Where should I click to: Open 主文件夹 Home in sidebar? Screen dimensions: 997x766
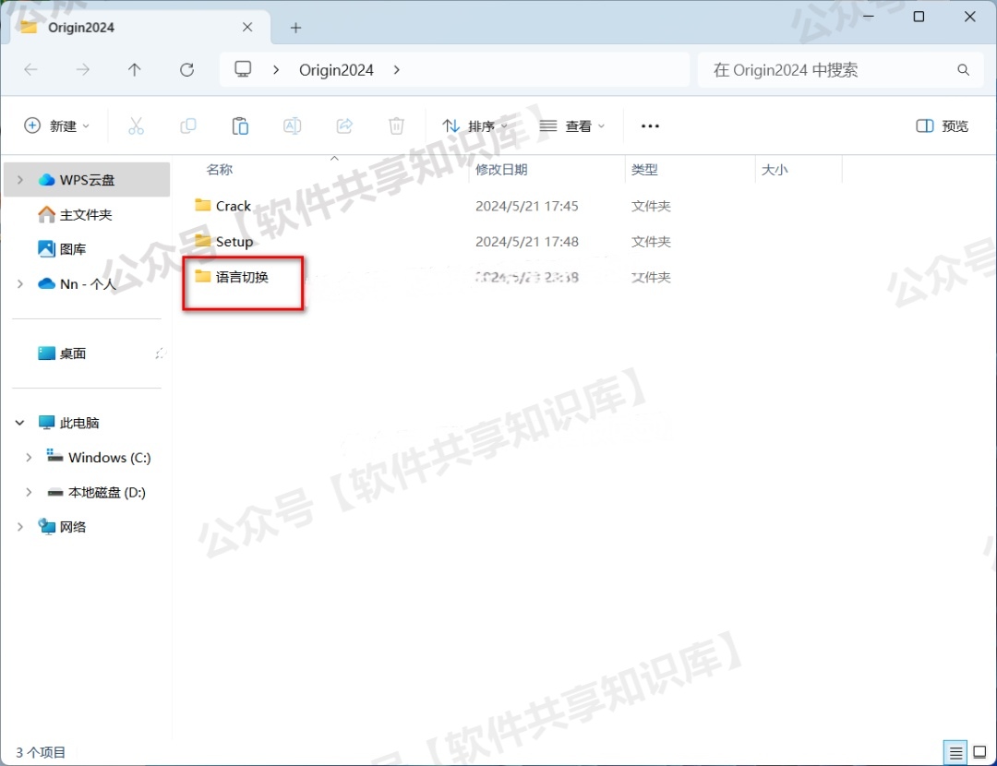pos(75,215)
